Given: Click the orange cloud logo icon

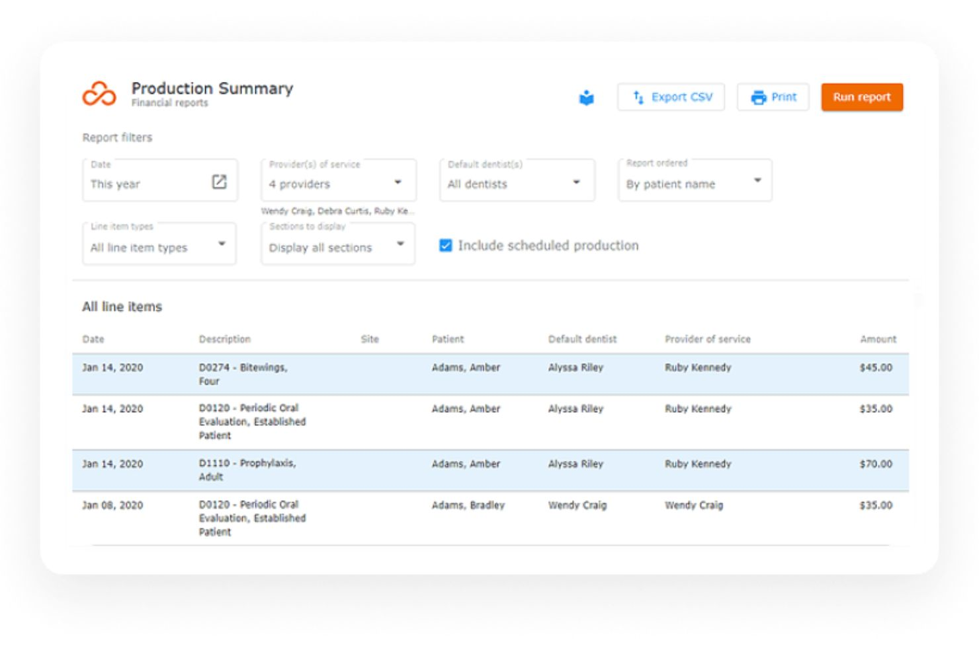Looking at the screenshot, I should [99, 94].
